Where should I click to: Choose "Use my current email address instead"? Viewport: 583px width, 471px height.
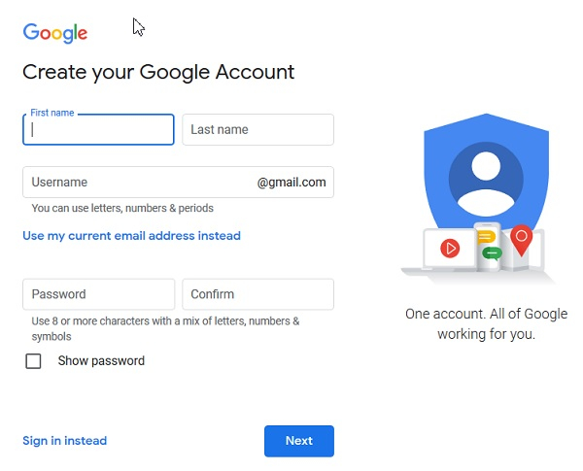pyautogui.click(x=131, y=236)
